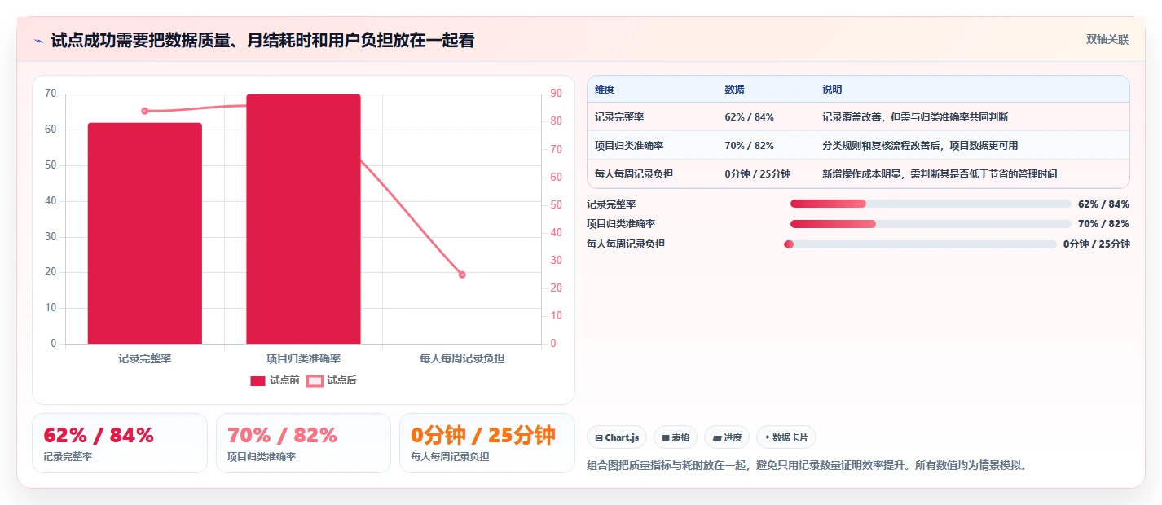The width and height of the screenshot is (1162, 505).
Task: Click description 分类规则和复核流程改善后，项目数据更可用
Action: point(920,146)
